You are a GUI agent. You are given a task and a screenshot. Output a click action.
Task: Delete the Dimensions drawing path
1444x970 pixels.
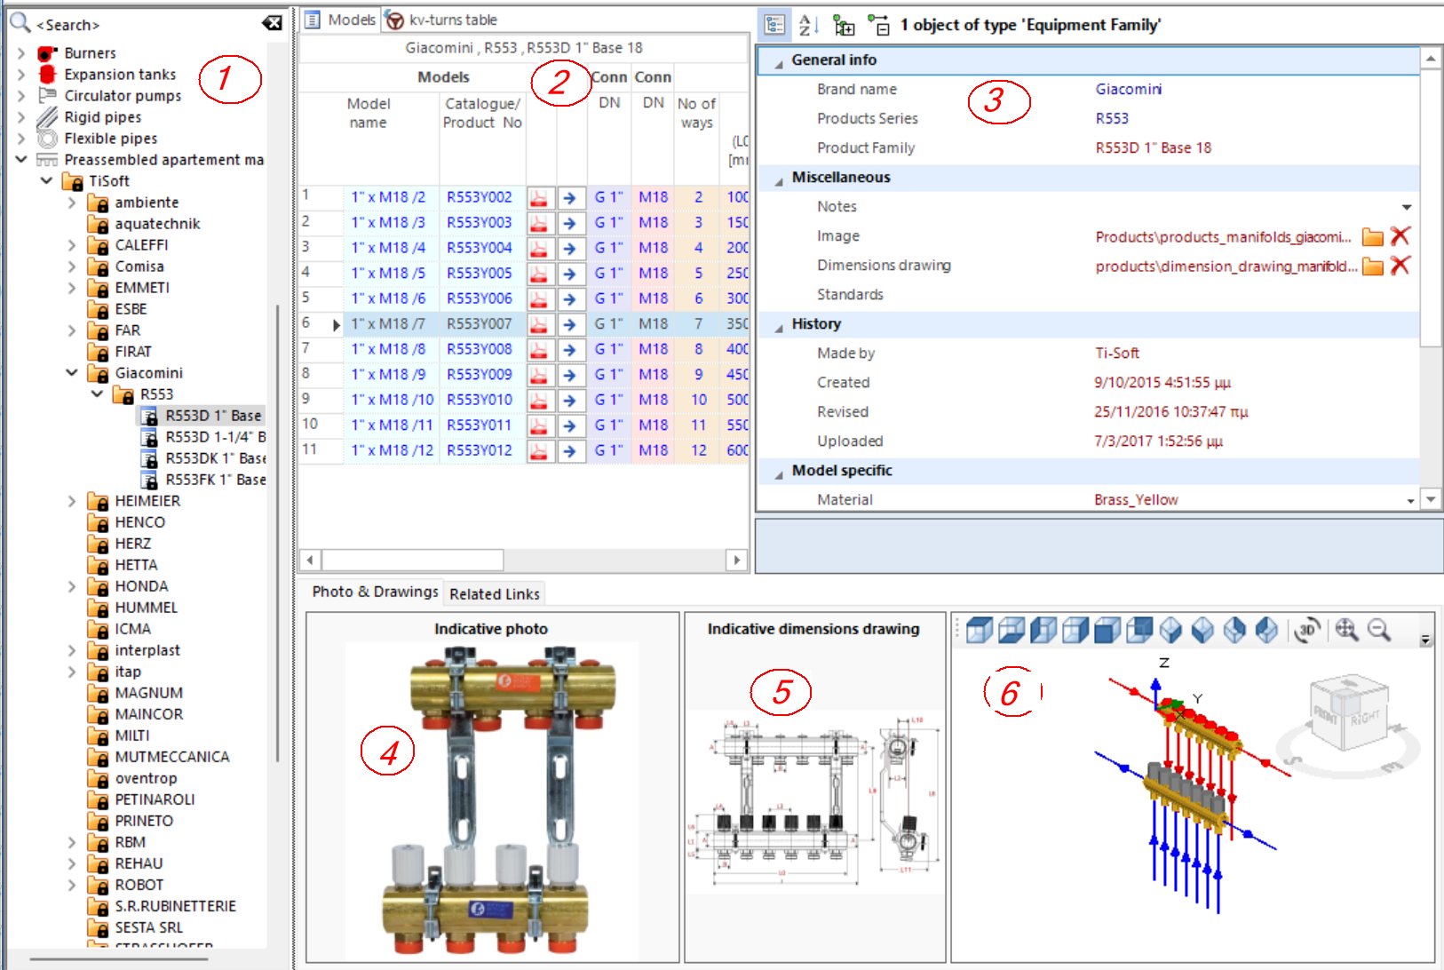(1400, 266)
